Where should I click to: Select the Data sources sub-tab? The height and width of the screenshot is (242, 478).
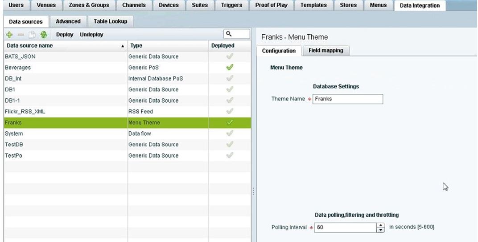coord(26,22)
